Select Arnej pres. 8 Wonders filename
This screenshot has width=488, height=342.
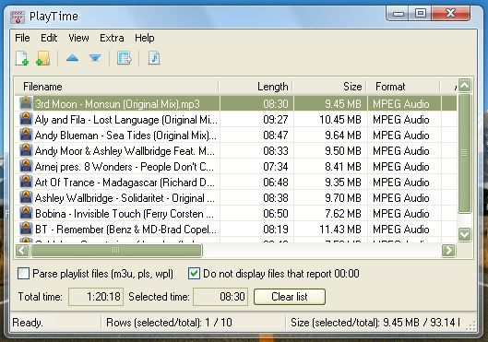click(125, 166)
